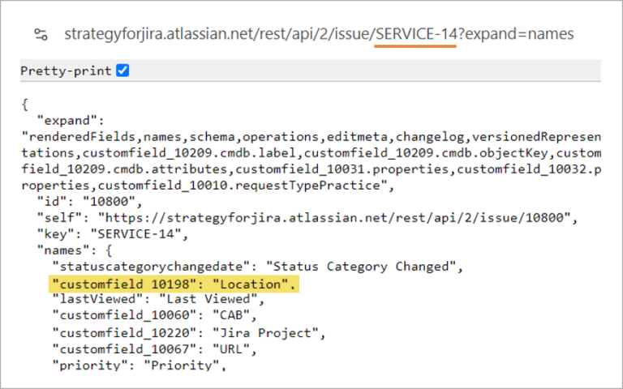Click the highlighted customfield_10198 Location line
The width and height of the screenshot is (623, 389).
[174, 284]
